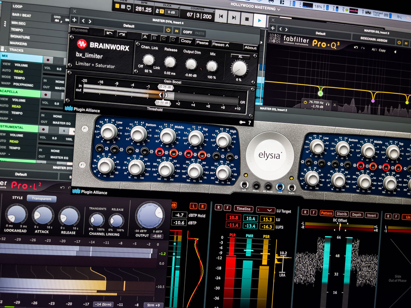The height and width of the screenshot is (308, 411).
Task: Add preset with plus icon in MASTER DYN window
Action: [74, 20]
